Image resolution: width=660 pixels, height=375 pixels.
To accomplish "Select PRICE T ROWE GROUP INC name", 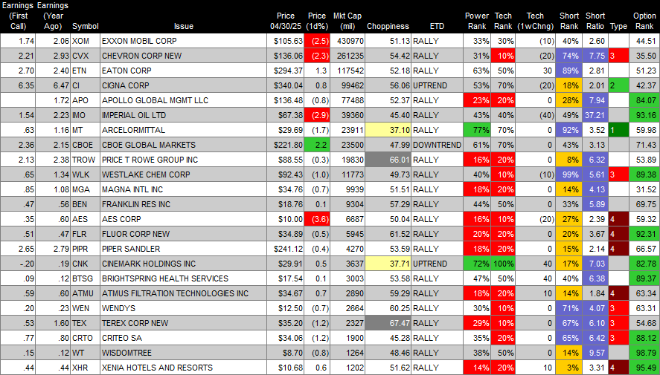I will (x=150, y=160).
